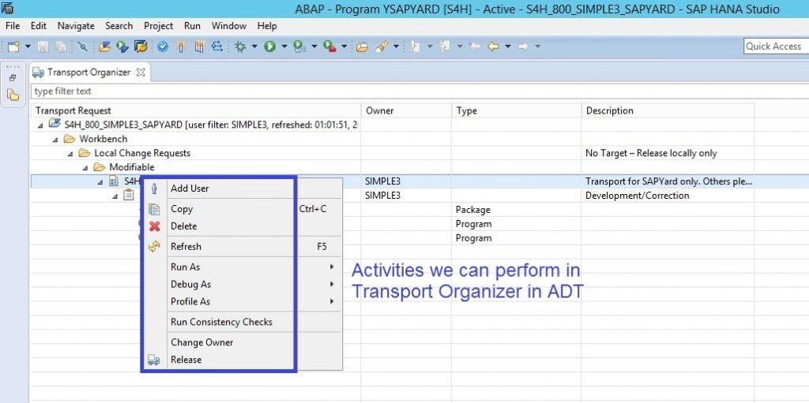Click the Open Task folder toolbar icon
809x403 pixels.
(362, 47)
